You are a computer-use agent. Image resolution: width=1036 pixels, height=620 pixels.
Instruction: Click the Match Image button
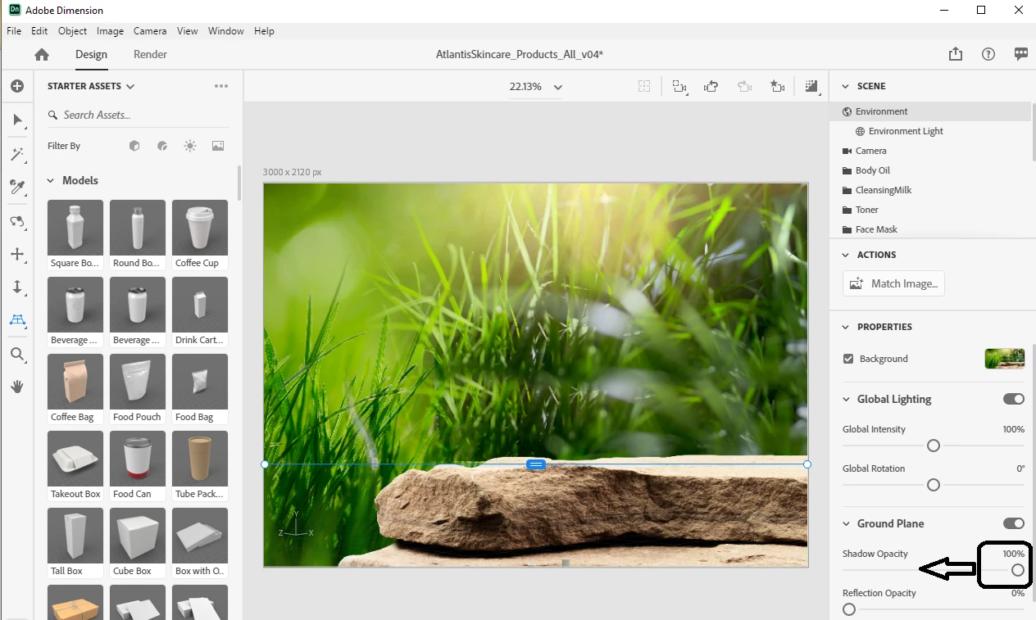pyautogui.click(x=893, y=283)
